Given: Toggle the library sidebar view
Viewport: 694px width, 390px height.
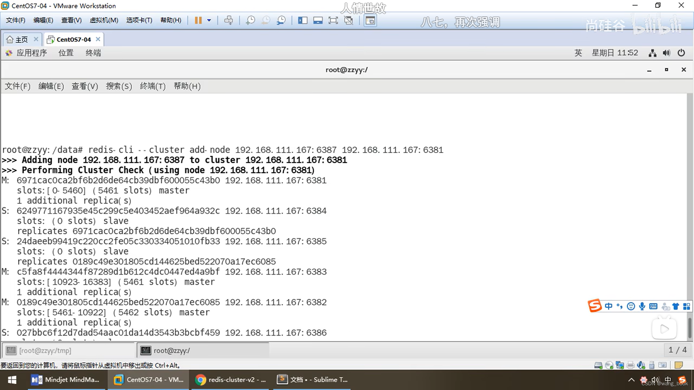Looking at the screenshot, I should click(303, 20).
